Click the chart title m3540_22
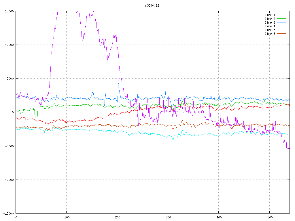 tap(152, 6)
